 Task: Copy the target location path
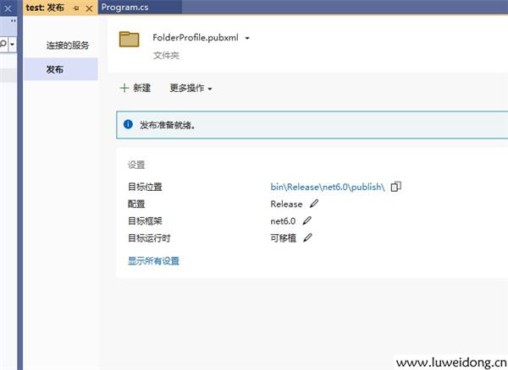coord(395,187)
